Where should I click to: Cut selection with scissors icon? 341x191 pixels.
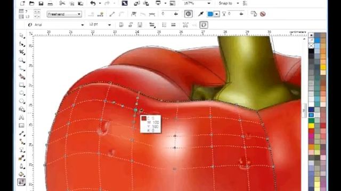coord(62,3)
